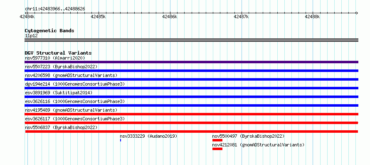The width and height of the screenshot is (370, 165).
Task: Open nsv4195489 (gnomADStructuralVariants) label
Action: tap(71, 110)
